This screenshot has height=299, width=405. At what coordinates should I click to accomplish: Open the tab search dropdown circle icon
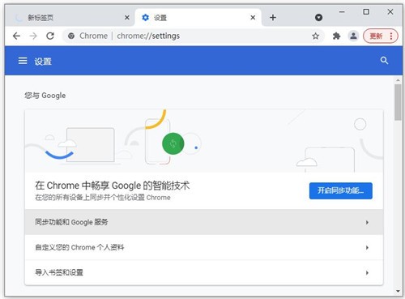tap(318, 18)
